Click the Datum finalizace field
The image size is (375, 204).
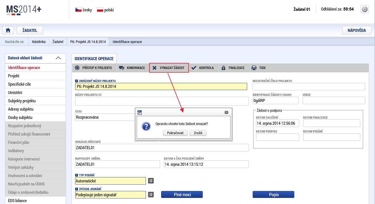332,123
